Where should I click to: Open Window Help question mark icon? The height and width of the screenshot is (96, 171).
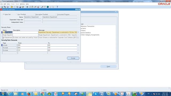[x=57, y=7]
